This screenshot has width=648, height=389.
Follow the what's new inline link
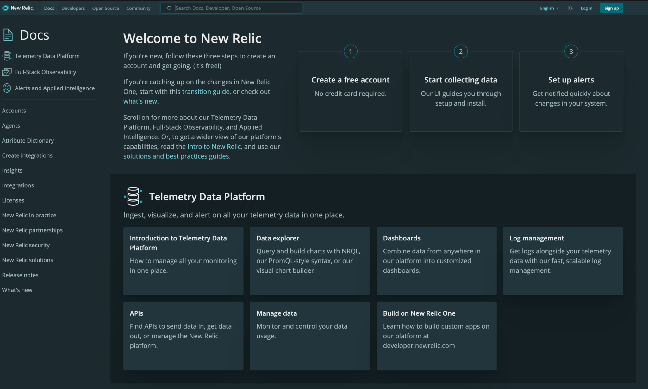(140, 101)
